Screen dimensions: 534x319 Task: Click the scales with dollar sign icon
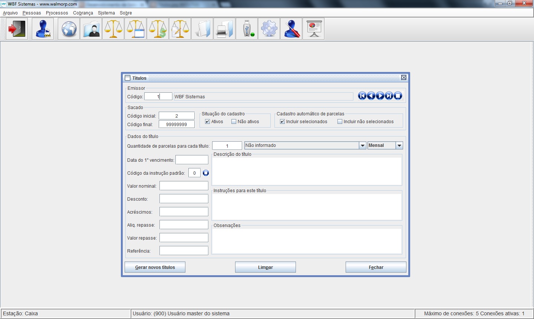click(x=158, y=29)
